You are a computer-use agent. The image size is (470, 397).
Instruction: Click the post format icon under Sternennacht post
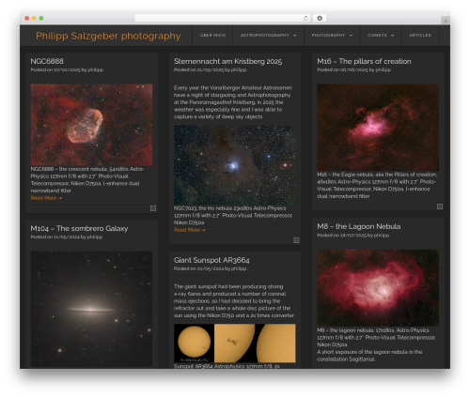pos(296,240)
